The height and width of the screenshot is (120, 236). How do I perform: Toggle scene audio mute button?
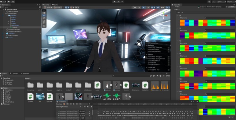(148, 7)
